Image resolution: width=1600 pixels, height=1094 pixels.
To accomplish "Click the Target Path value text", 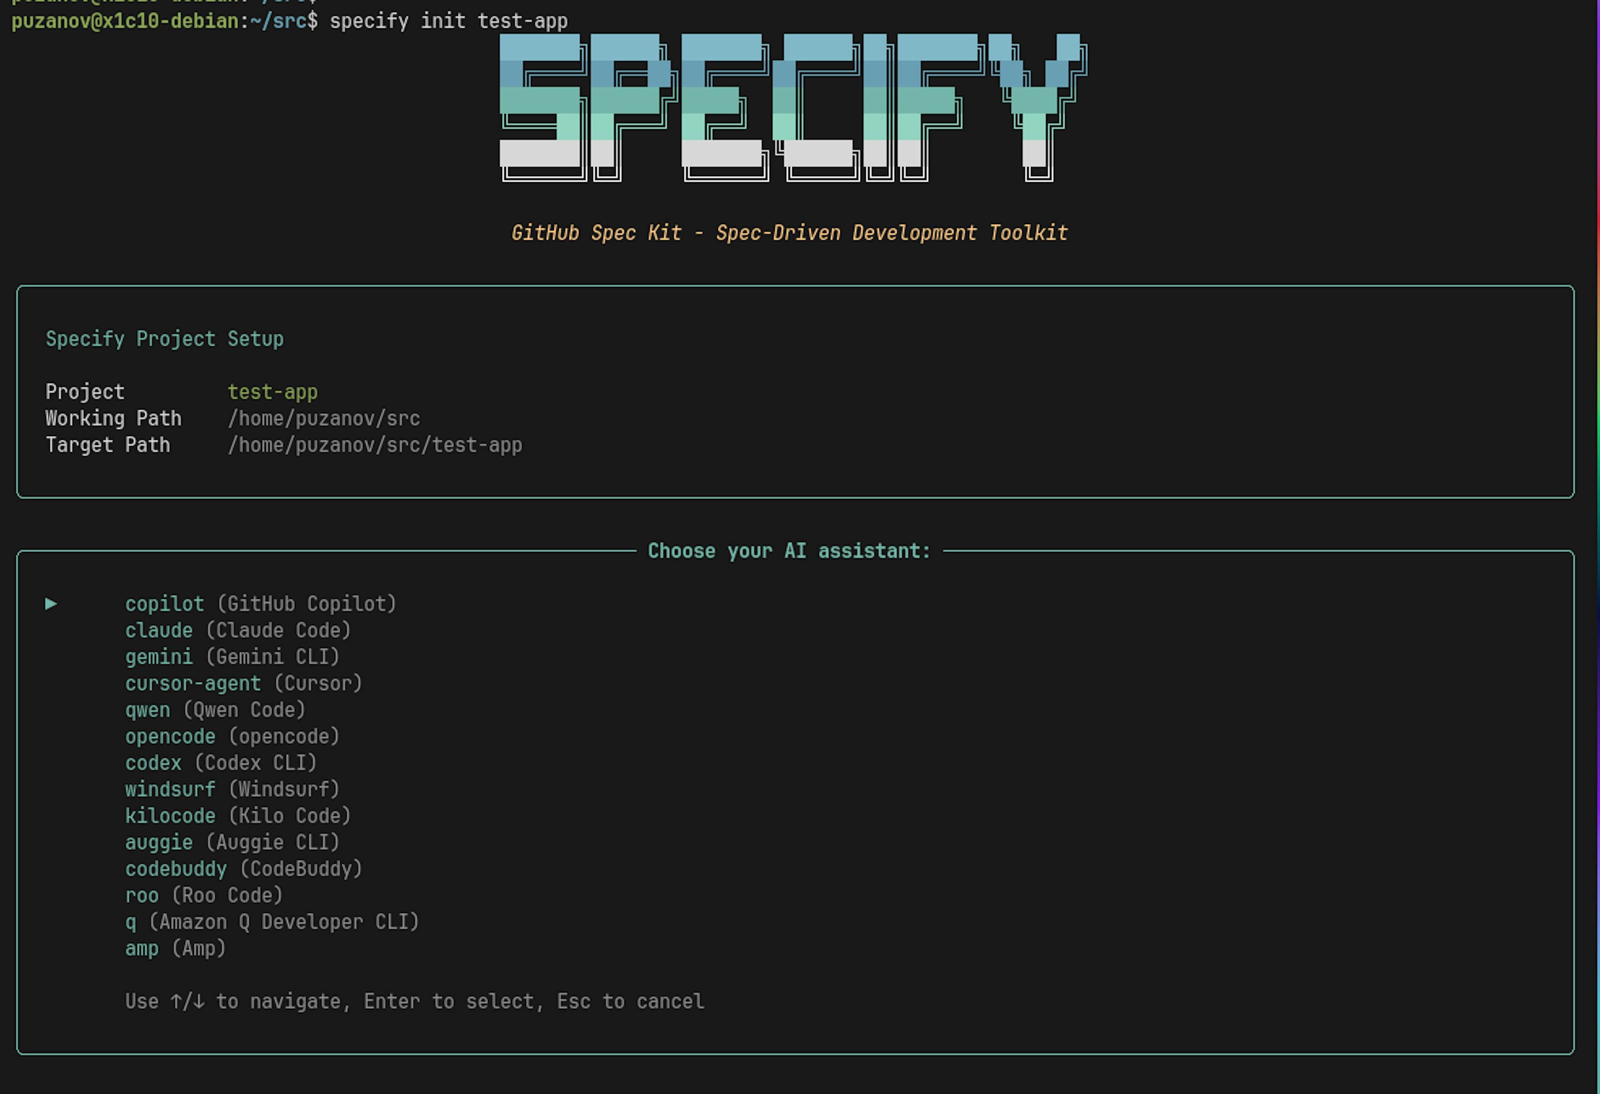I will (x=375, y=445).
